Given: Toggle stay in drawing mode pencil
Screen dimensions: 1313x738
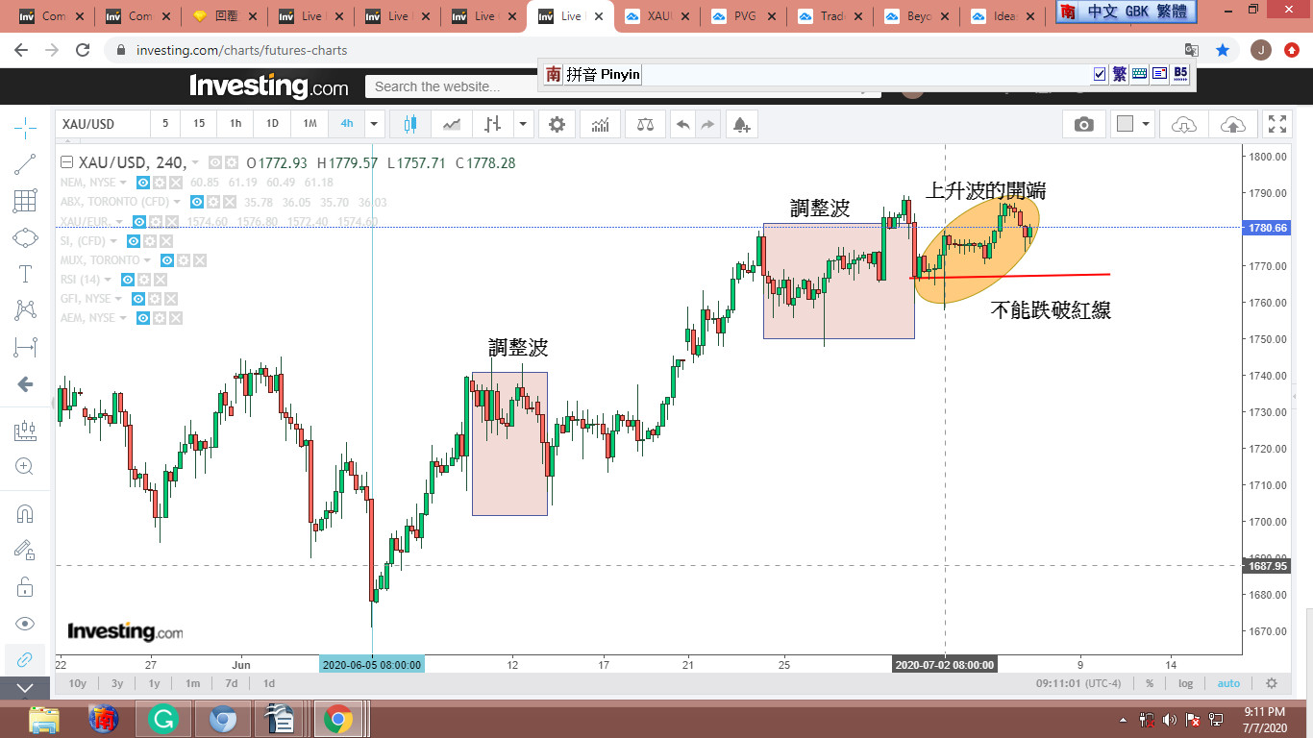Looking at the screenshot, I should point(25,550).
